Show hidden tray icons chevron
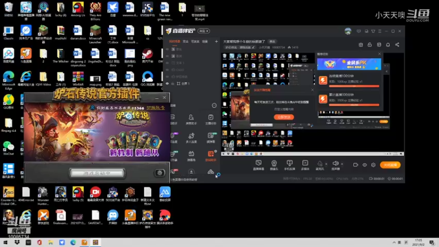 (394, 243)
